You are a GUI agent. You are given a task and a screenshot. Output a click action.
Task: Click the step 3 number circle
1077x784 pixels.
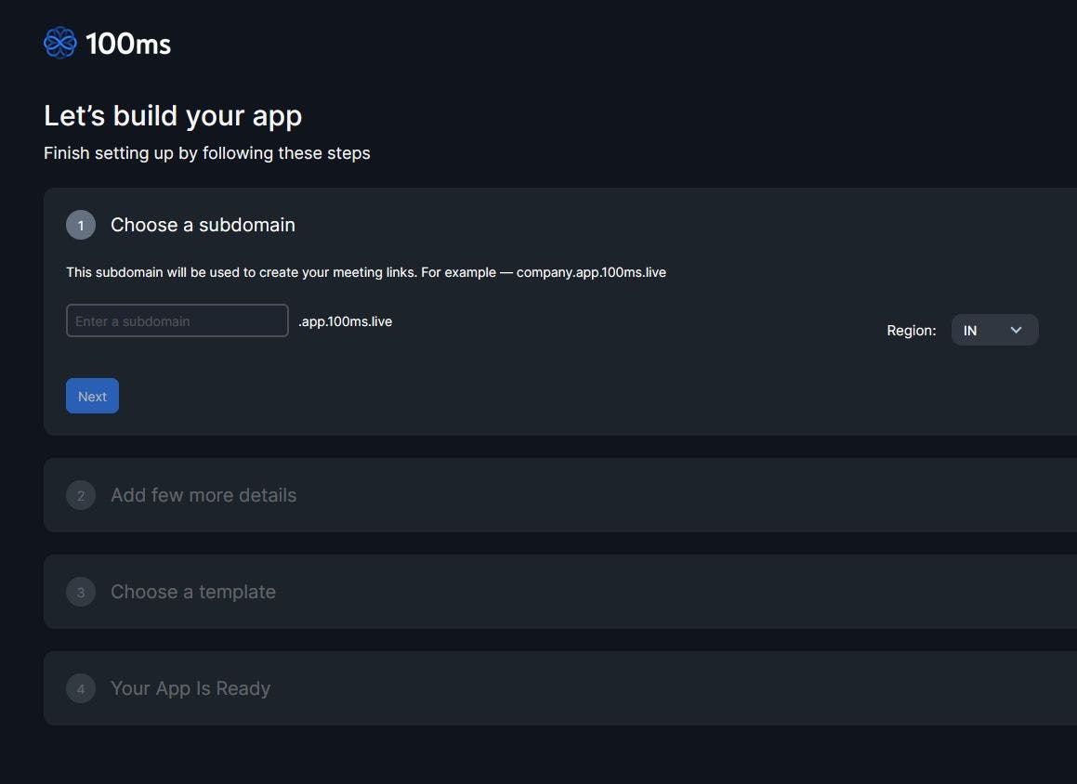[x=81, y=592]
